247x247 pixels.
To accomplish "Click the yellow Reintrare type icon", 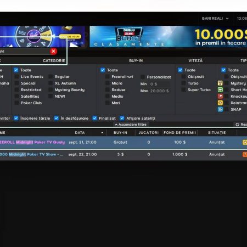I will click(x=220, y=103).
